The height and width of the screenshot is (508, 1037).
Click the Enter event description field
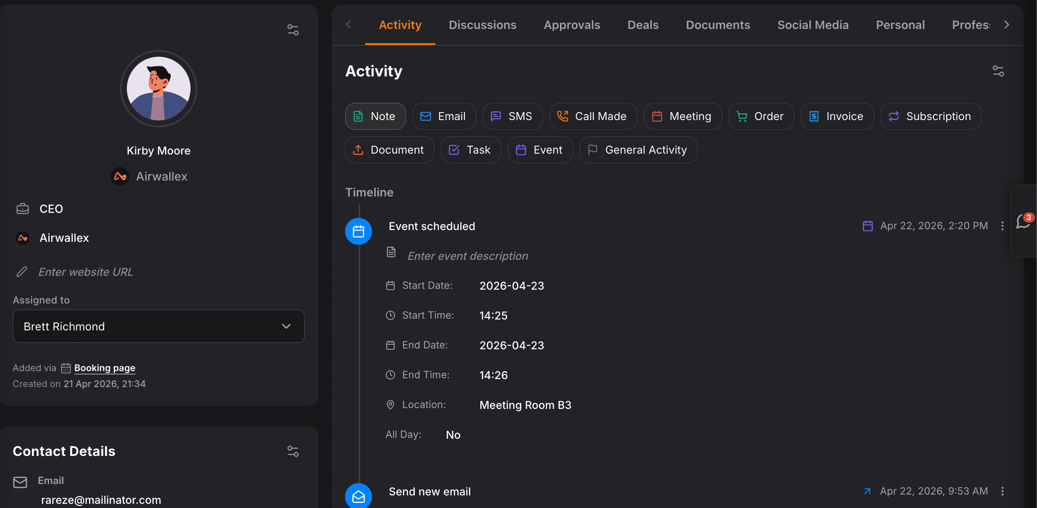[x=467, y=256]
